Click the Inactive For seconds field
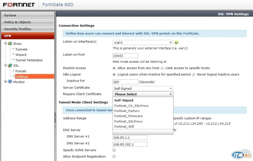 coord(125,82)
